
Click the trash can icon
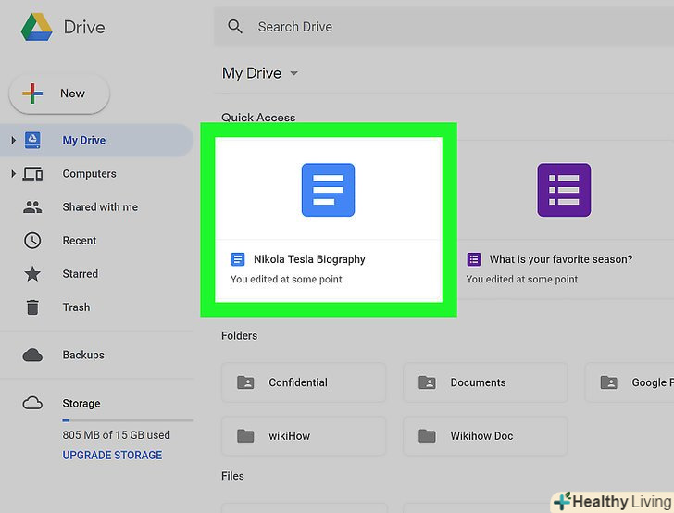point(32,307)
